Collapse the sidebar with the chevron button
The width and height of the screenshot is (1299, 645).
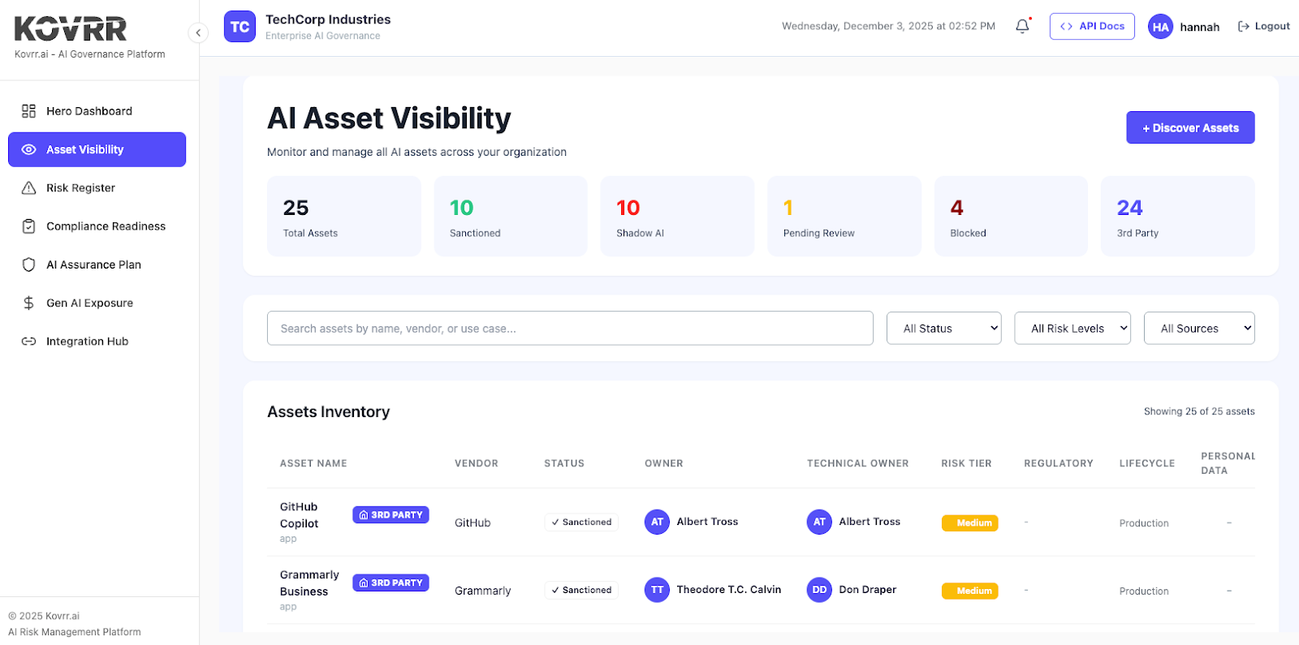tap(198, 32)
